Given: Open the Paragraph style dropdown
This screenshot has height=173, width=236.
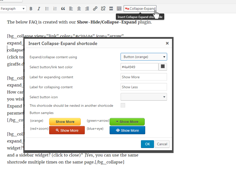Looking at the screenshot, I should tap(13, 8).
